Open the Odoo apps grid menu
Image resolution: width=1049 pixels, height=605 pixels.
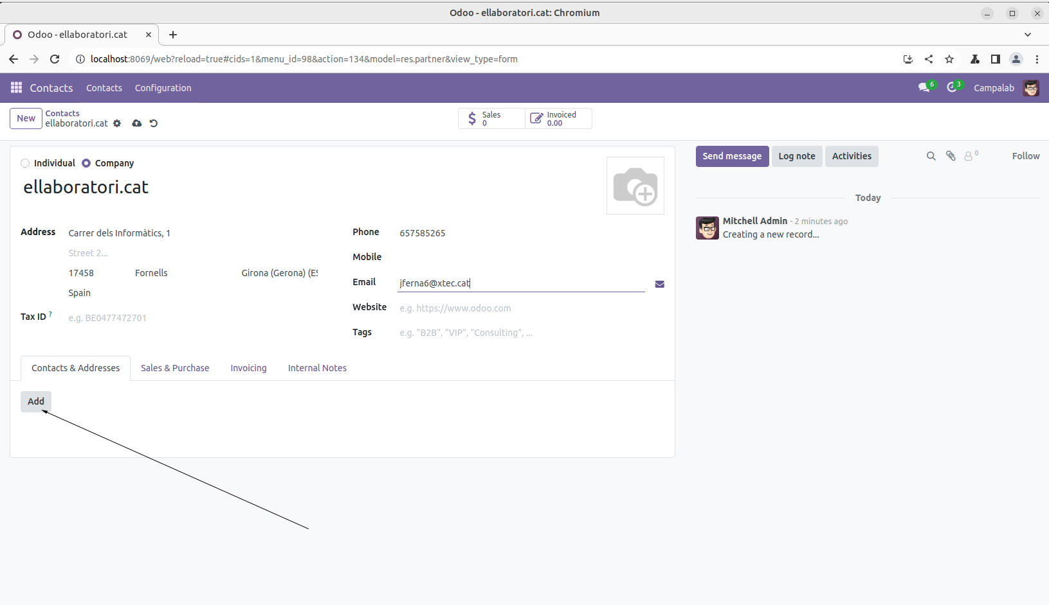(x=16, y=87)
